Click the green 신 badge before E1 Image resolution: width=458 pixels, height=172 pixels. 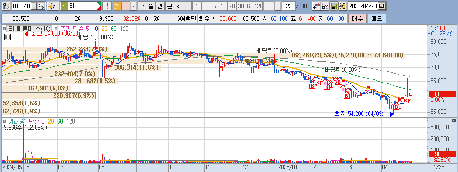[65, 6]
